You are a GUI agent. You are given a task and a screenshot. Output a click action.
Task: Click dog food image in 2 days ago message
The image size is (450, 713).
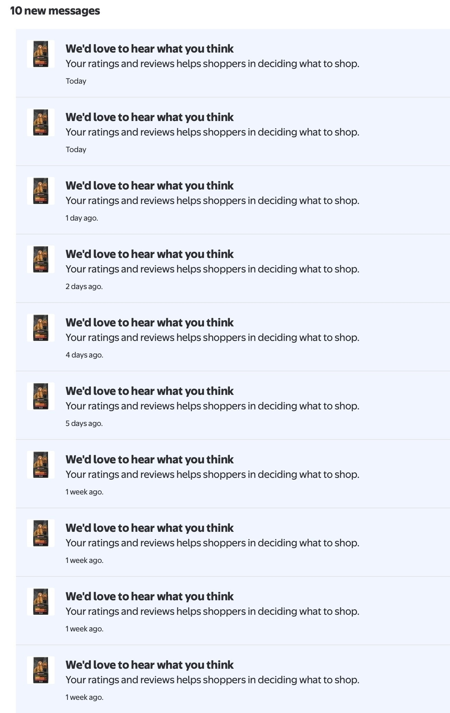click(41, 259)
